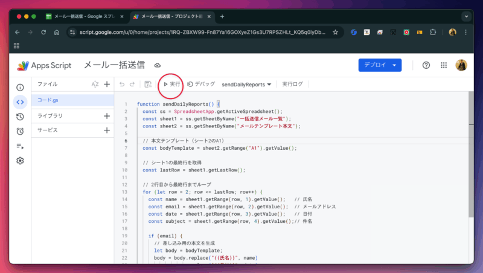Open the Chrome tab search dropdown arrow
This screenshot has height=273, width=483.
[x=466, y=16]
